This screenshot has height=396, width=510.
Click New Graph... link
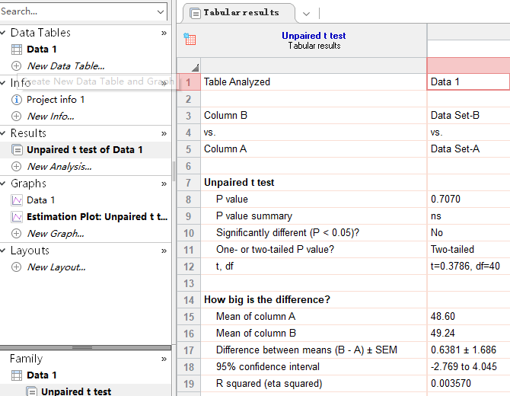[56, 234]
